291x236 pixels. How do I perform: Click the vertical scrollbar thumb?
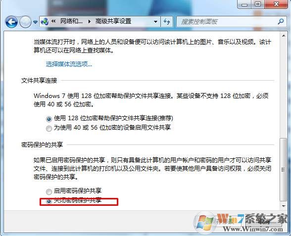tap(283, 169)
